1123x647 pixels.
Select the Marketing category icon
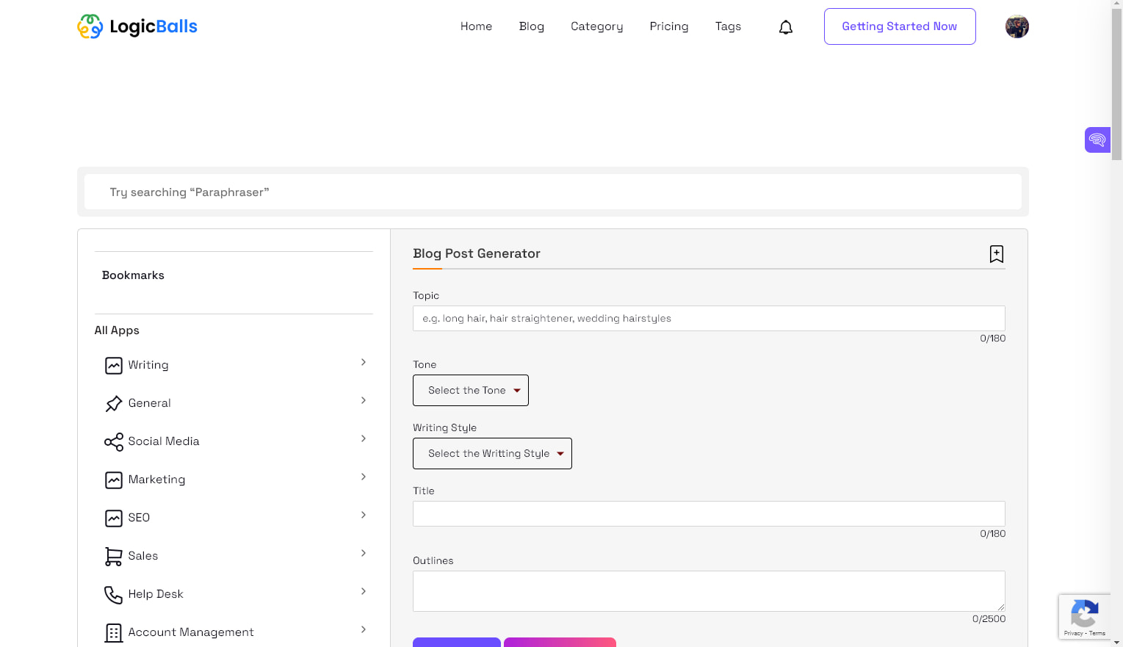click(113, 479)
